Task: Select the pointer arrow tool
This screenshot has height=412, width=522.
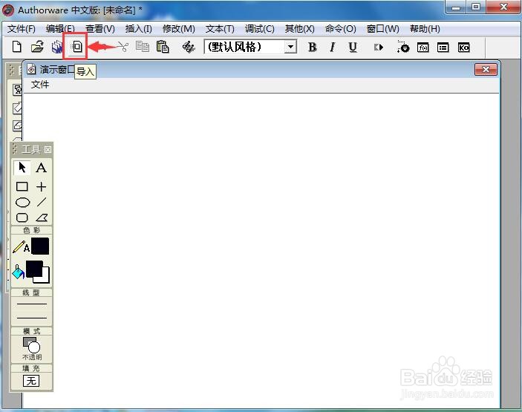Action: click(22, 167)
